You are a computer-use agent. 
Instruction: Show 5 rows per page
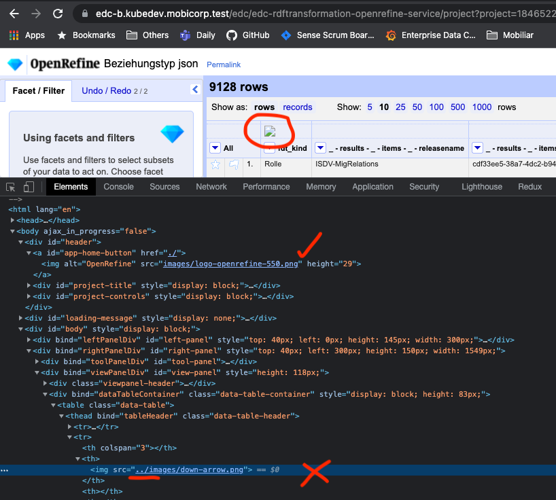point(370,107)
